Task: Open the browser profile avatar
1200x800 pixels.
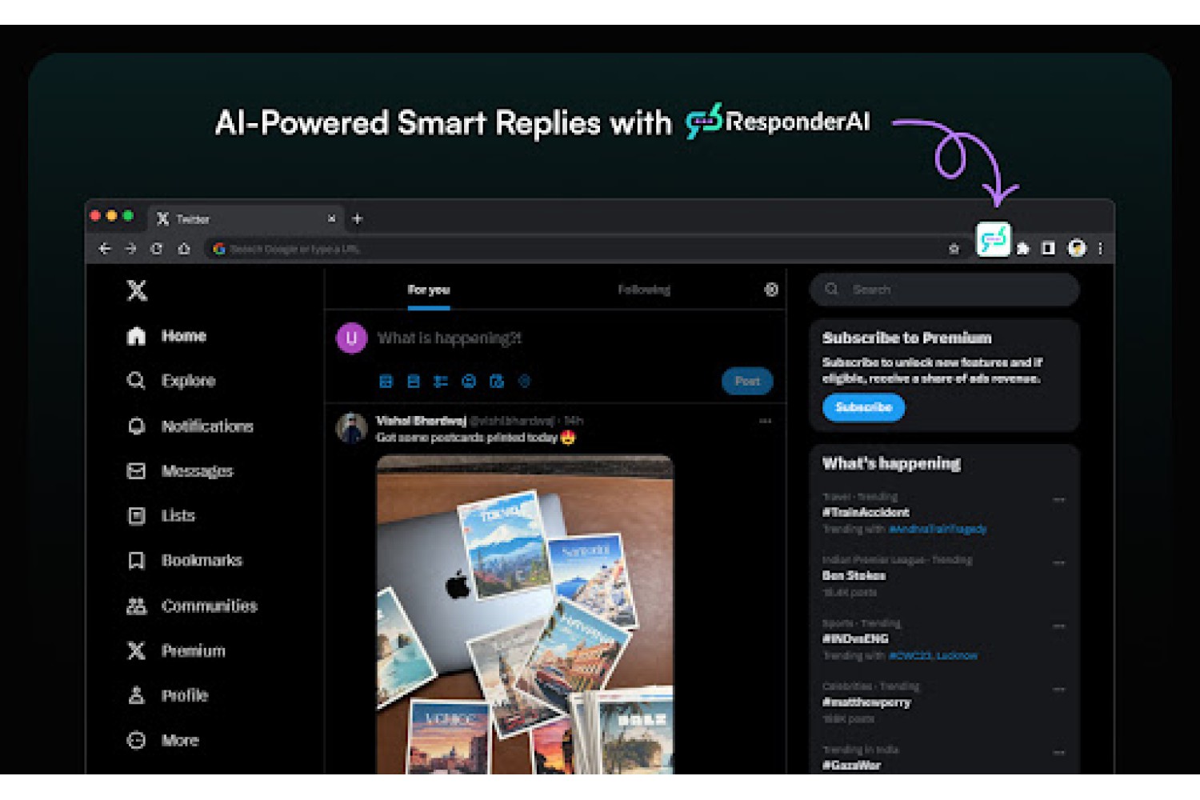Action: [1077, 249]
